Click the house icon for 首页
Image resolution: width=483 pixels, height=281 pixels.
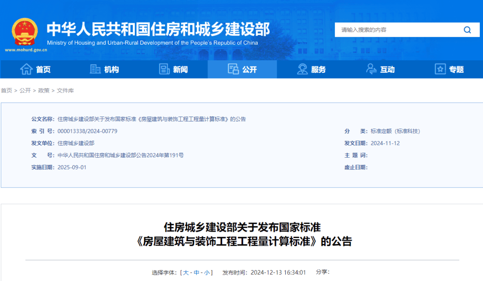tap(26, 69)
